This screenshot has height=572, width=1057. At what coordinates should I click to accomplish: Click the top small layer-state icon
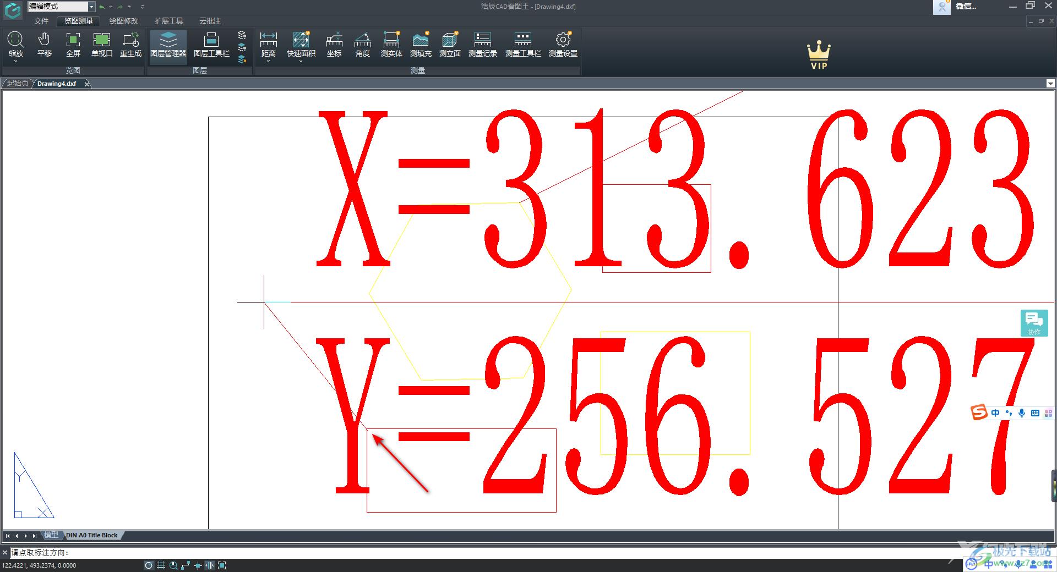[242, 35]
